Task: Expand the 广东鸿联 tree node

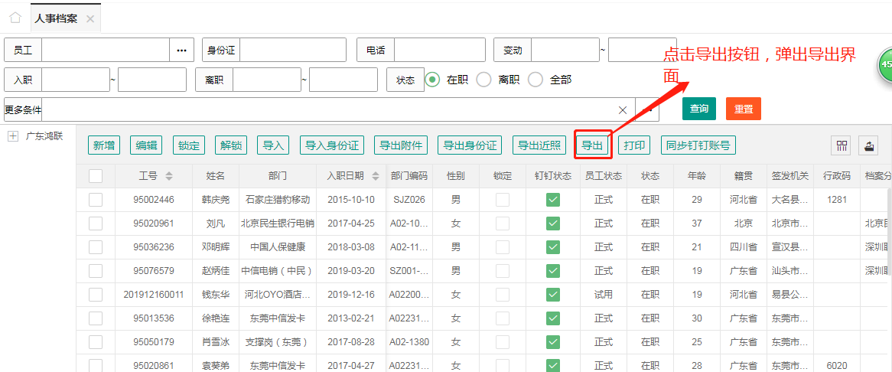Action: (x=13, y=136)
